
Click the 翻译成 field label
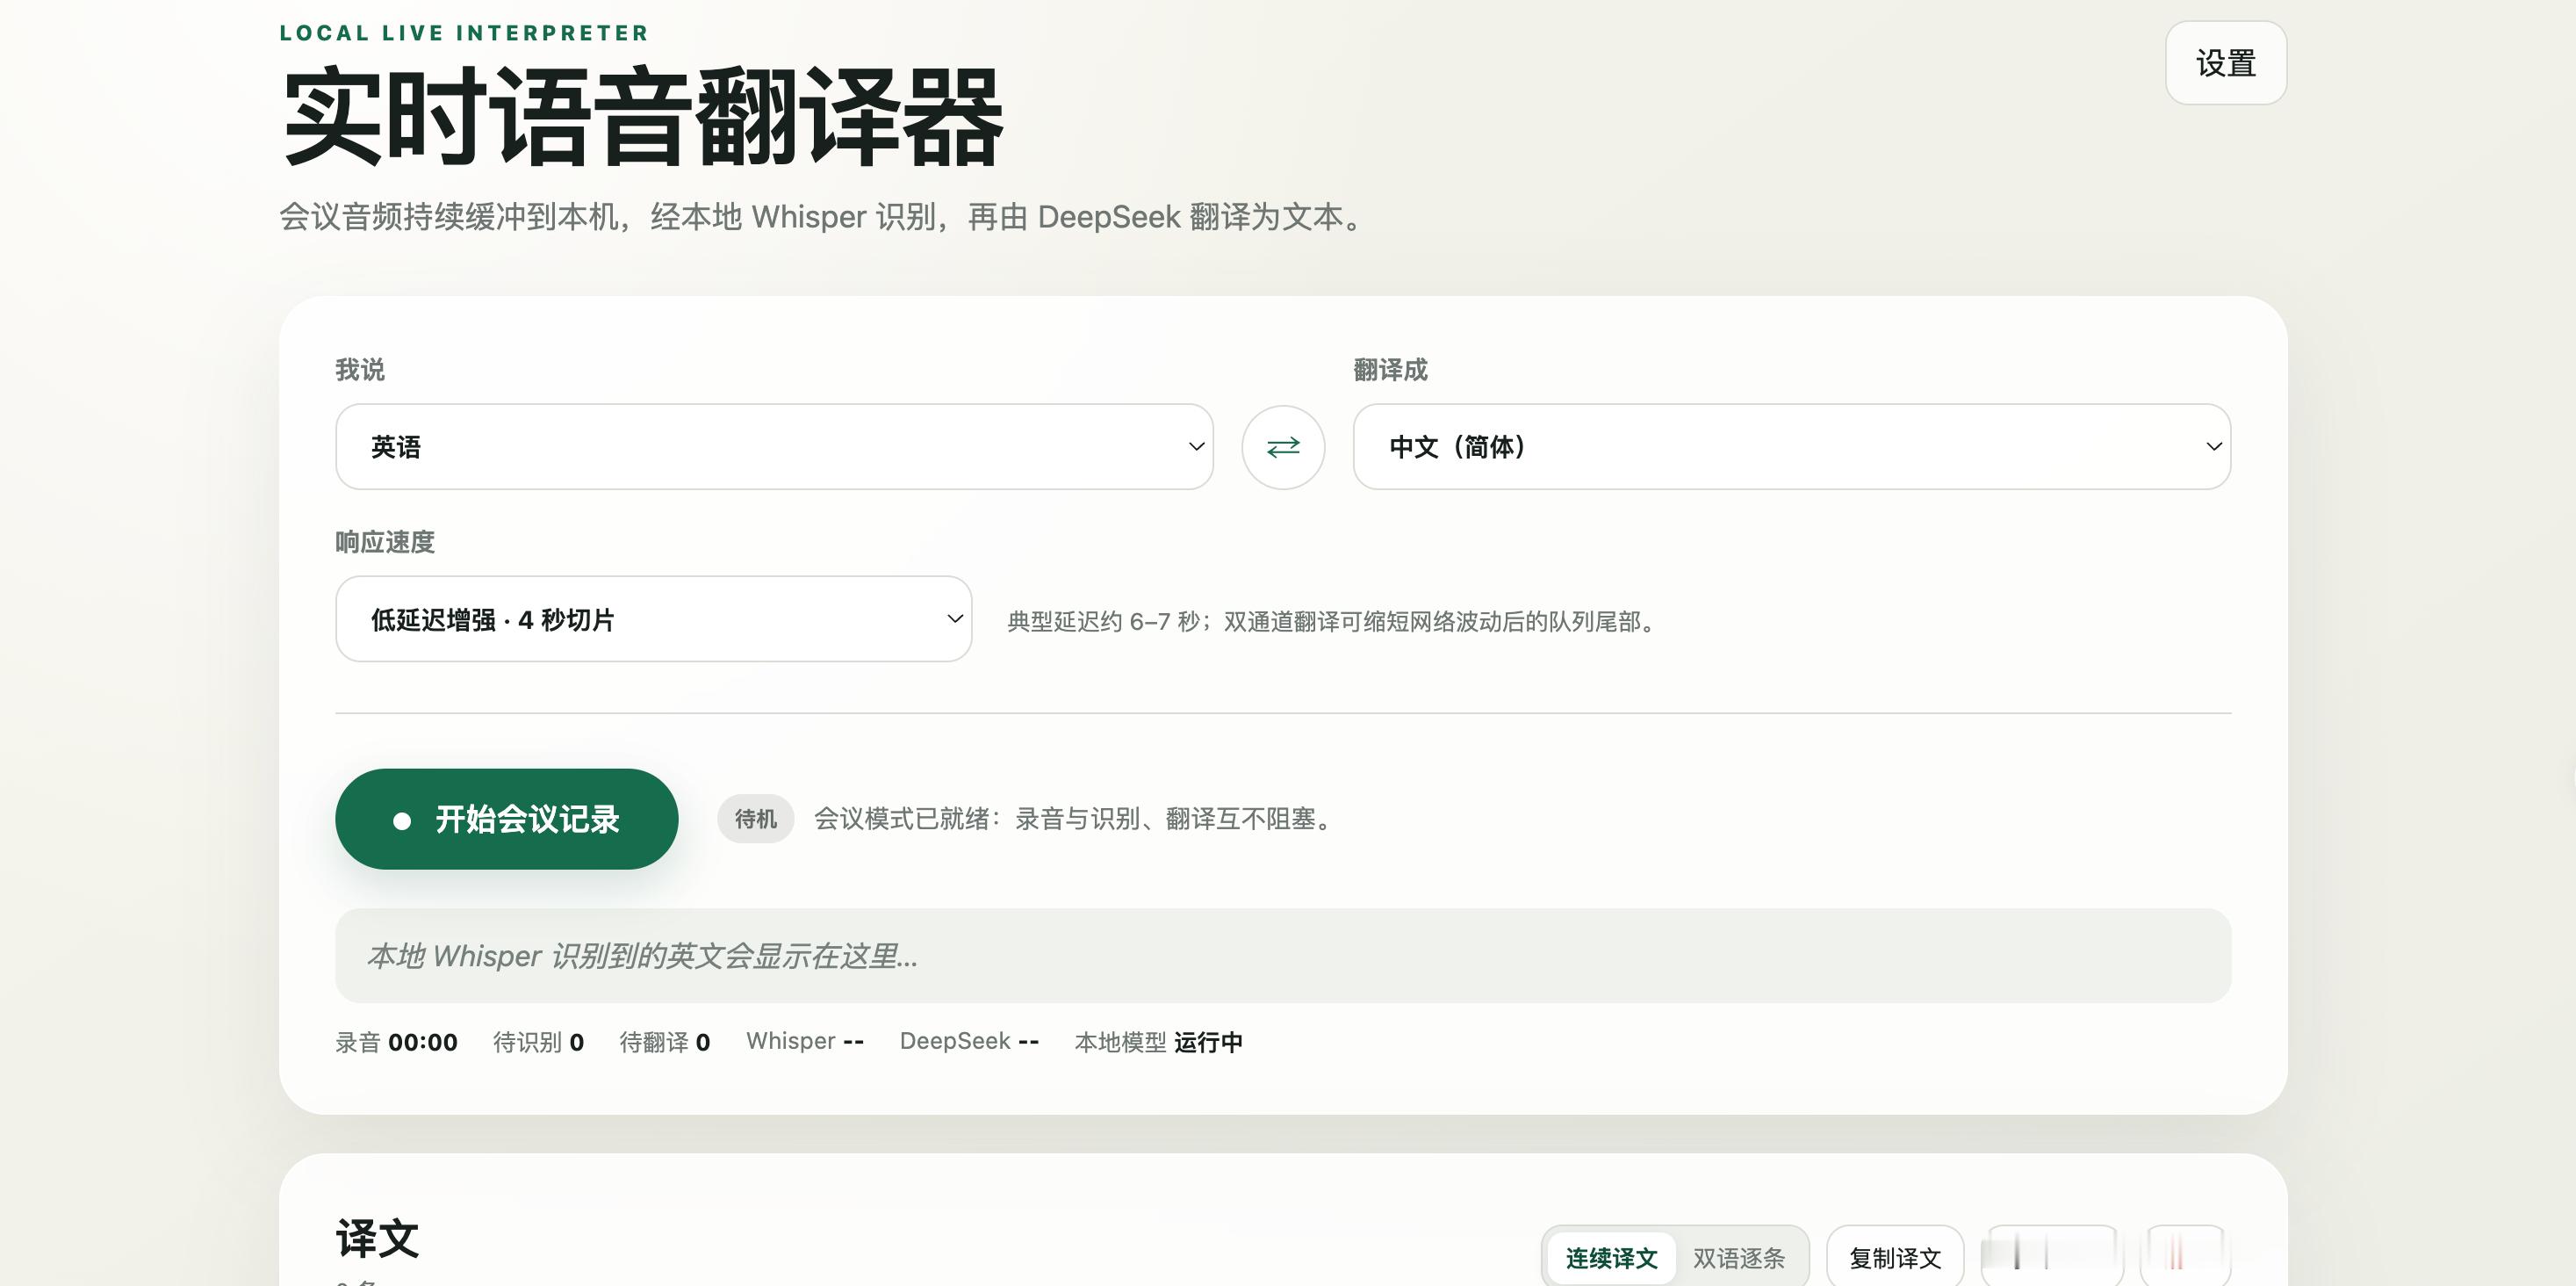tap(1390, 369)
